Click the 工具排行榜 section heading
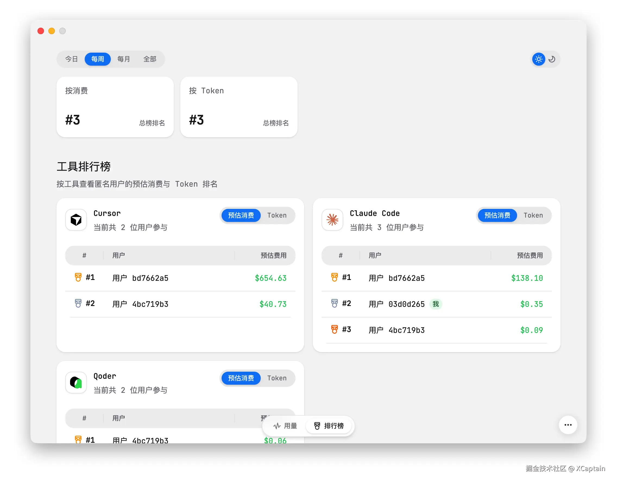The height and width of the screenshot is (484, 617). [x=84, y=166]
